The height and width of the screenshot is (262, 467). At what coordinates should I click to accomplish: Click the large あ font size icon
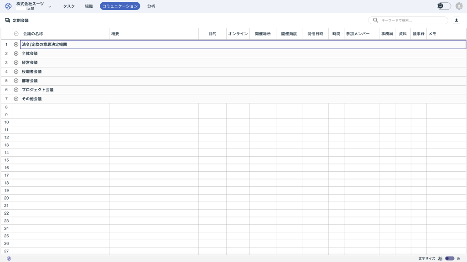[440, 258]
